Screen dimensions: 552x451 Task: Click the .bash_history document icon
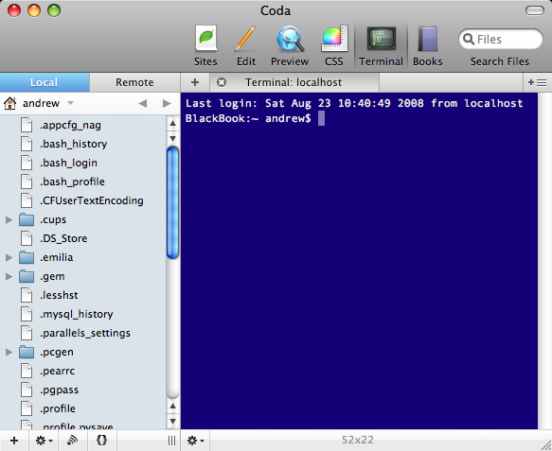27,144
